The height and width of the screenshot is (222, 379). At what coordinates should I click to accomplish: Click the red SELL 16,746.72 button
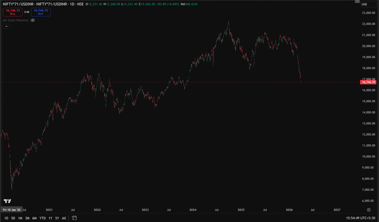tap(13, 12)
